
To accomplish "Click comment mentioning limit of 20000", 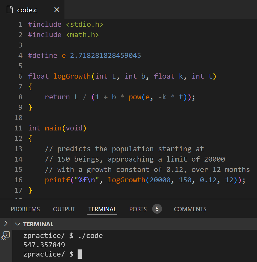I will [135, 159].
